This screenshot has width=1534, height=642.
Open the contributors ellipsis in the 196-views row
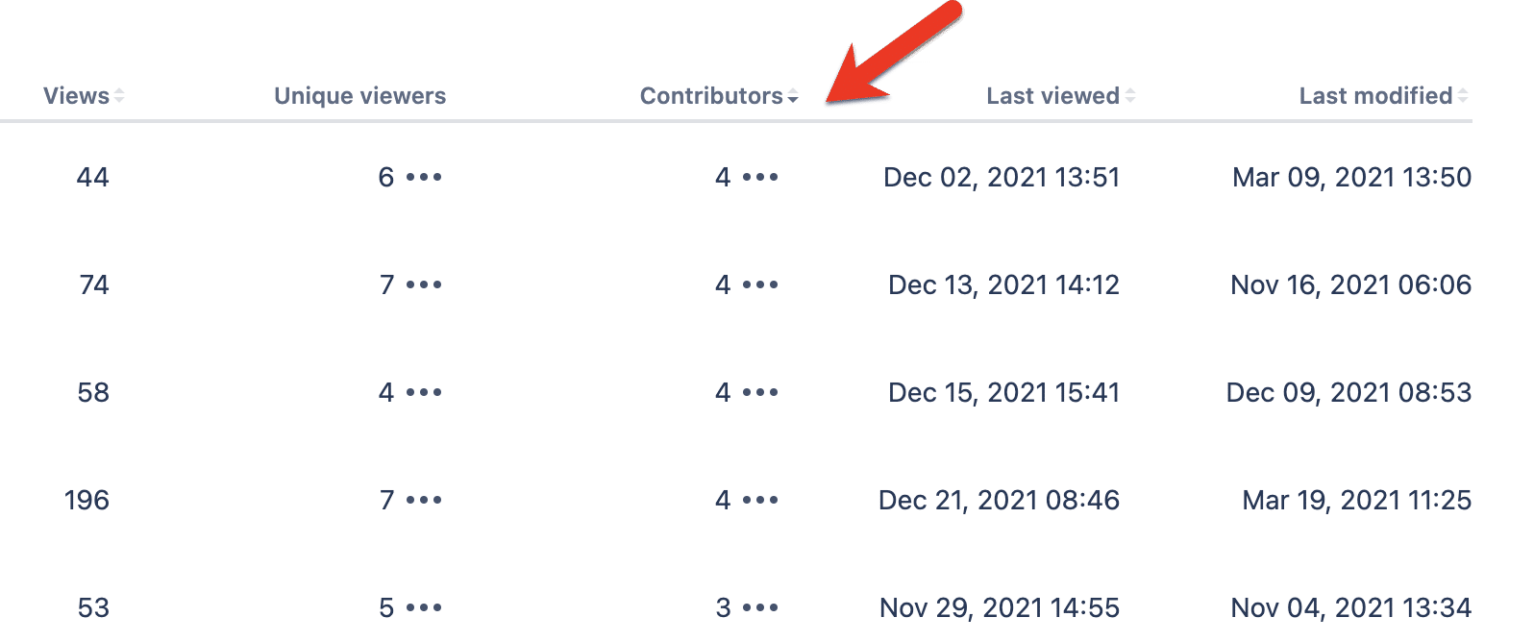(x=759, y=500)
